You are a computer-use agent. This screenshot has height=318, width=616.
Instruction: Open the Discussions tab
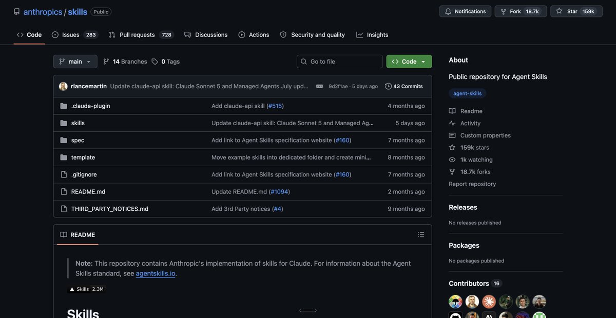[x=206, y=35]
